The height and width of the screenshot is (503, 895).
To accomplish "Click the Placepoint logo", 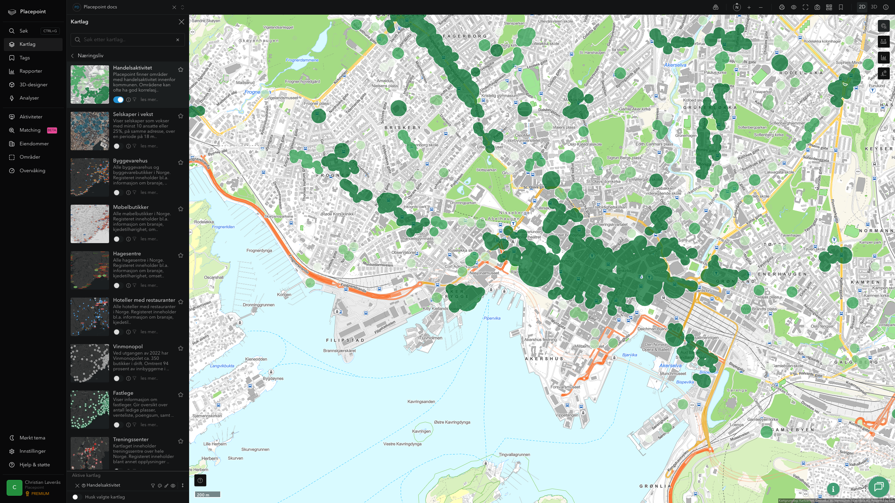I will tap(27, 12).
